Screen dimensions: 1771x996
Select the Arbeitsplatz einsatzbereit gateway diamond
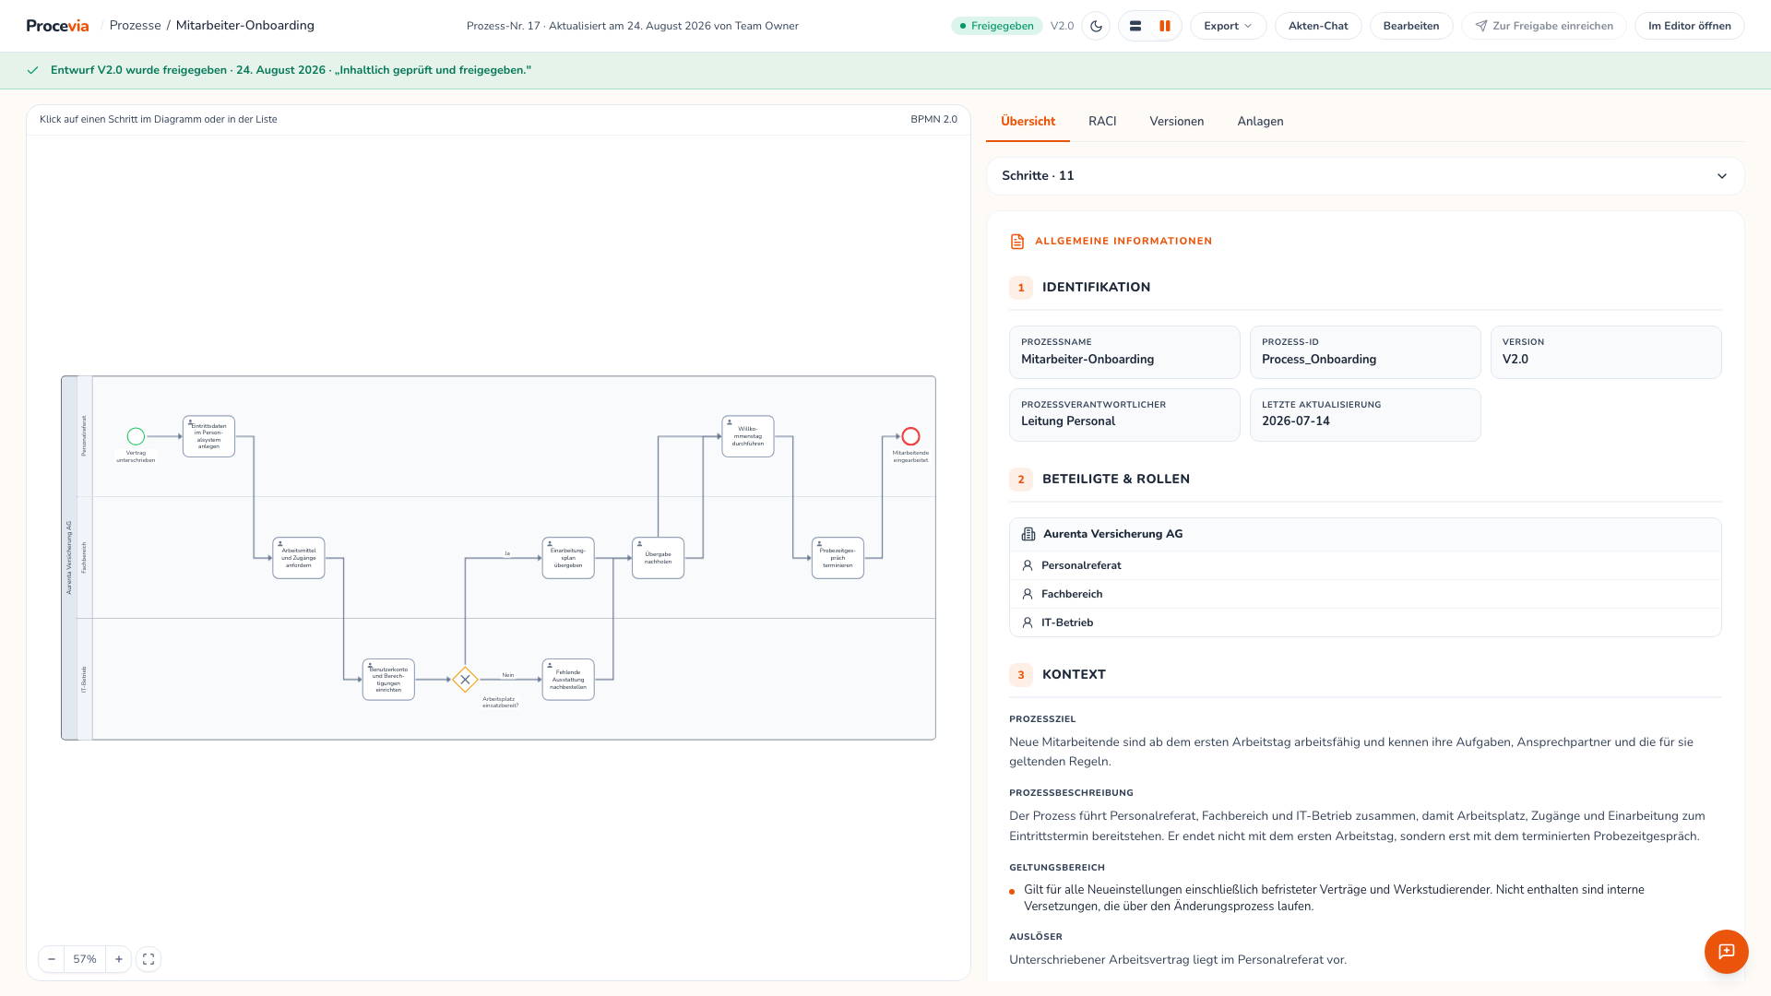pos(465,680)
